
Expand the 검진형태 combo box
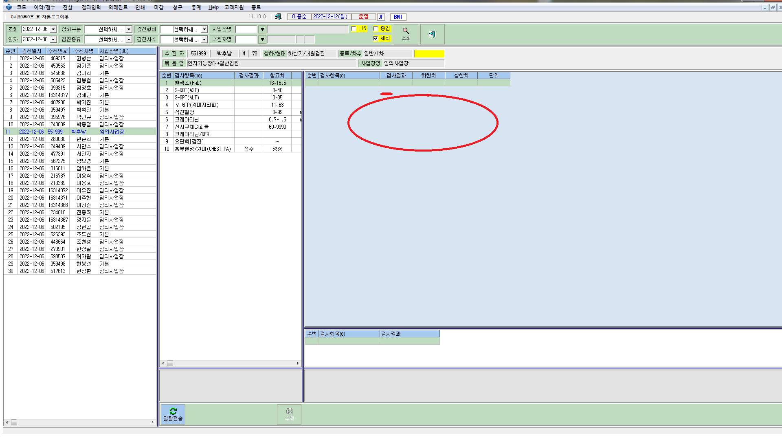tap(204, 29)
